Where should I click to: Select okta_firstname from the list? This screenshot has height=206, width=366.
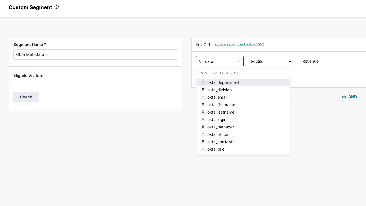pos(243,105)
